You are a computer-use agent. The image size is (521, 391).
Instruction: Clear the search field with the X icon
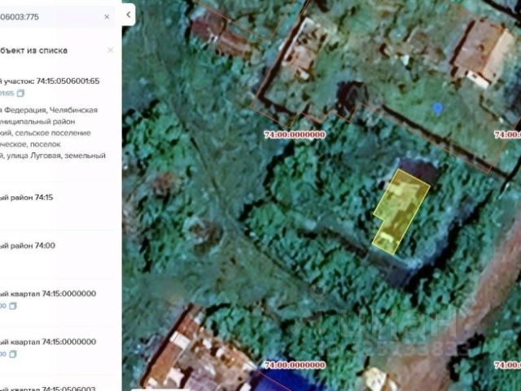coord(107,16)
